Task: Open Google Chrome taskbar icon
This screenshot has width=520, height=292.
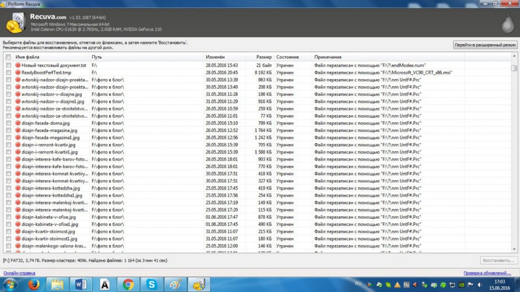Action: [x=128, y=284]
